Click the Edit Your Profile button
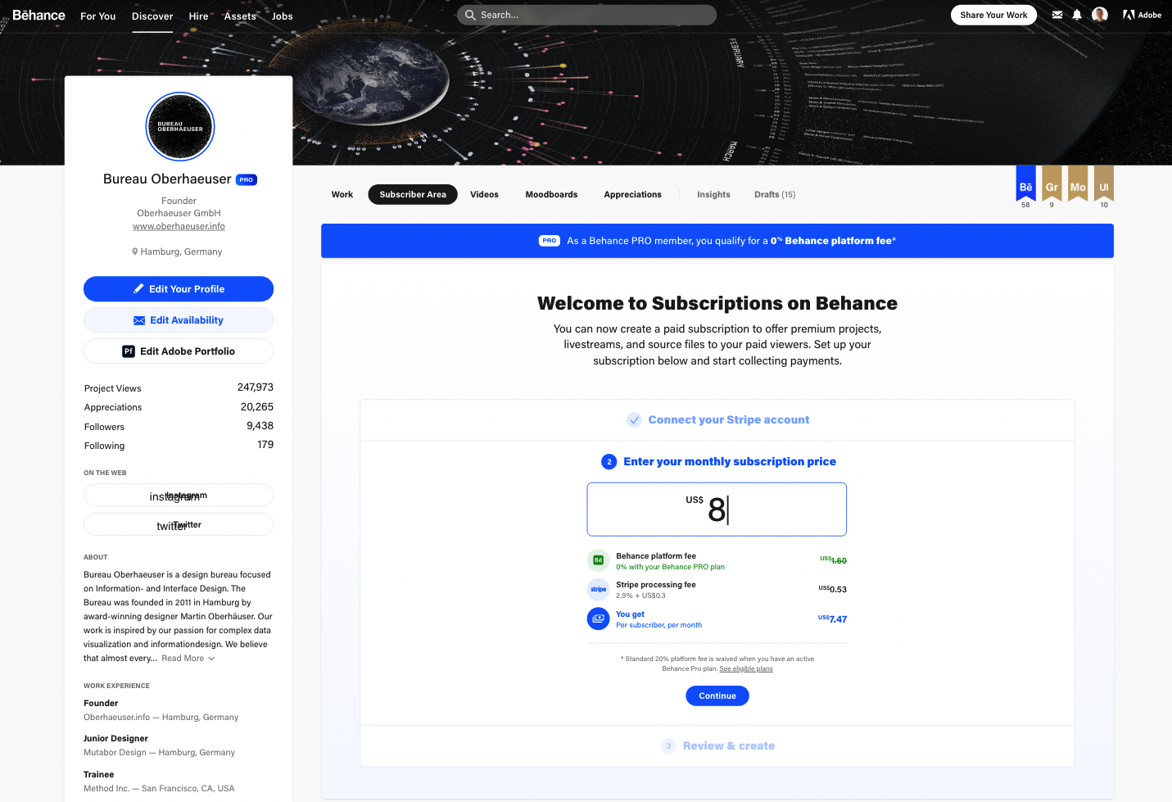Image resolution: width=1172 pixels, height=802 pixels. (x=179, y=289)
